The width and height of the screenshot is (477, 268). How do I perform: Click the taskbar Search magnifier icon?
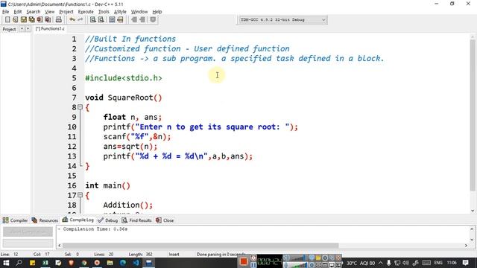coord(19,263)
